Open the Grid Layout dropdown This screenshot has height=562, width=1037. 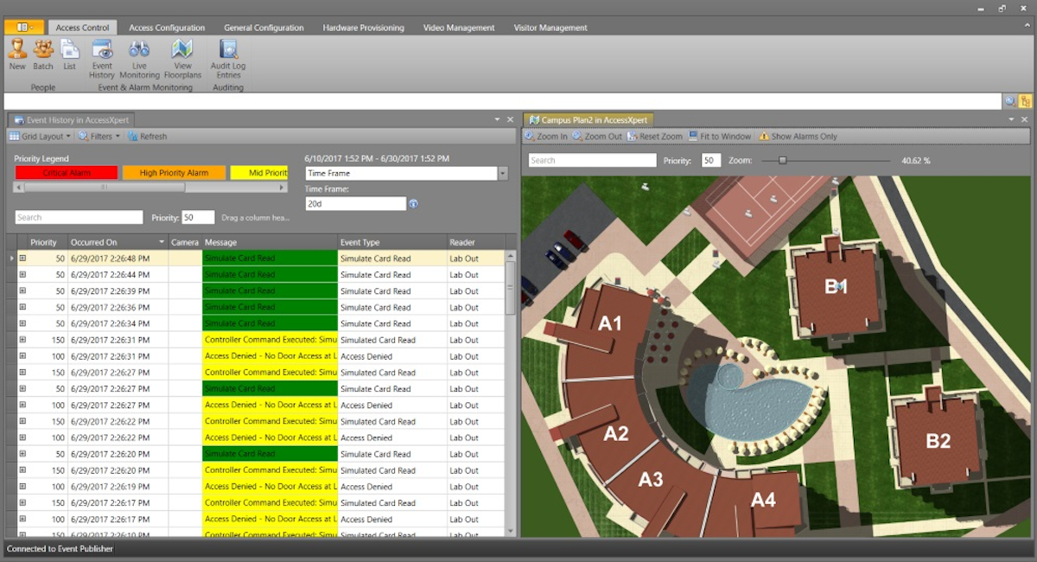pyautogui.click(x=38, y=136)
